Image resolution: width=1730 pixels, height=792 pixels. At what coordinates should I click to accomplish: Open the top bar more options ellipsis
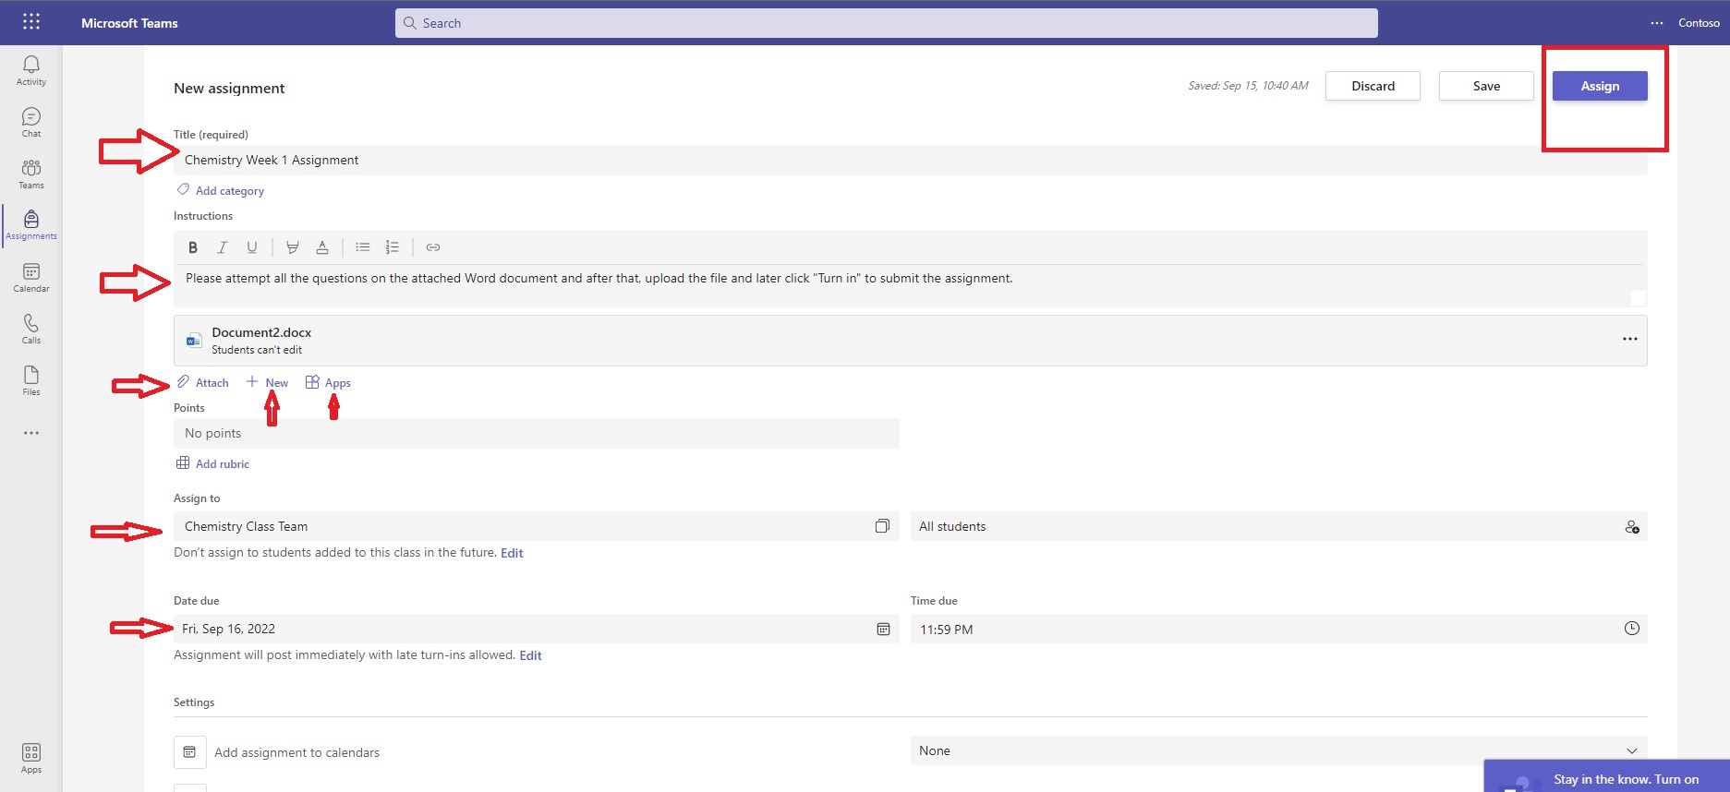(x=1657, y=23)
